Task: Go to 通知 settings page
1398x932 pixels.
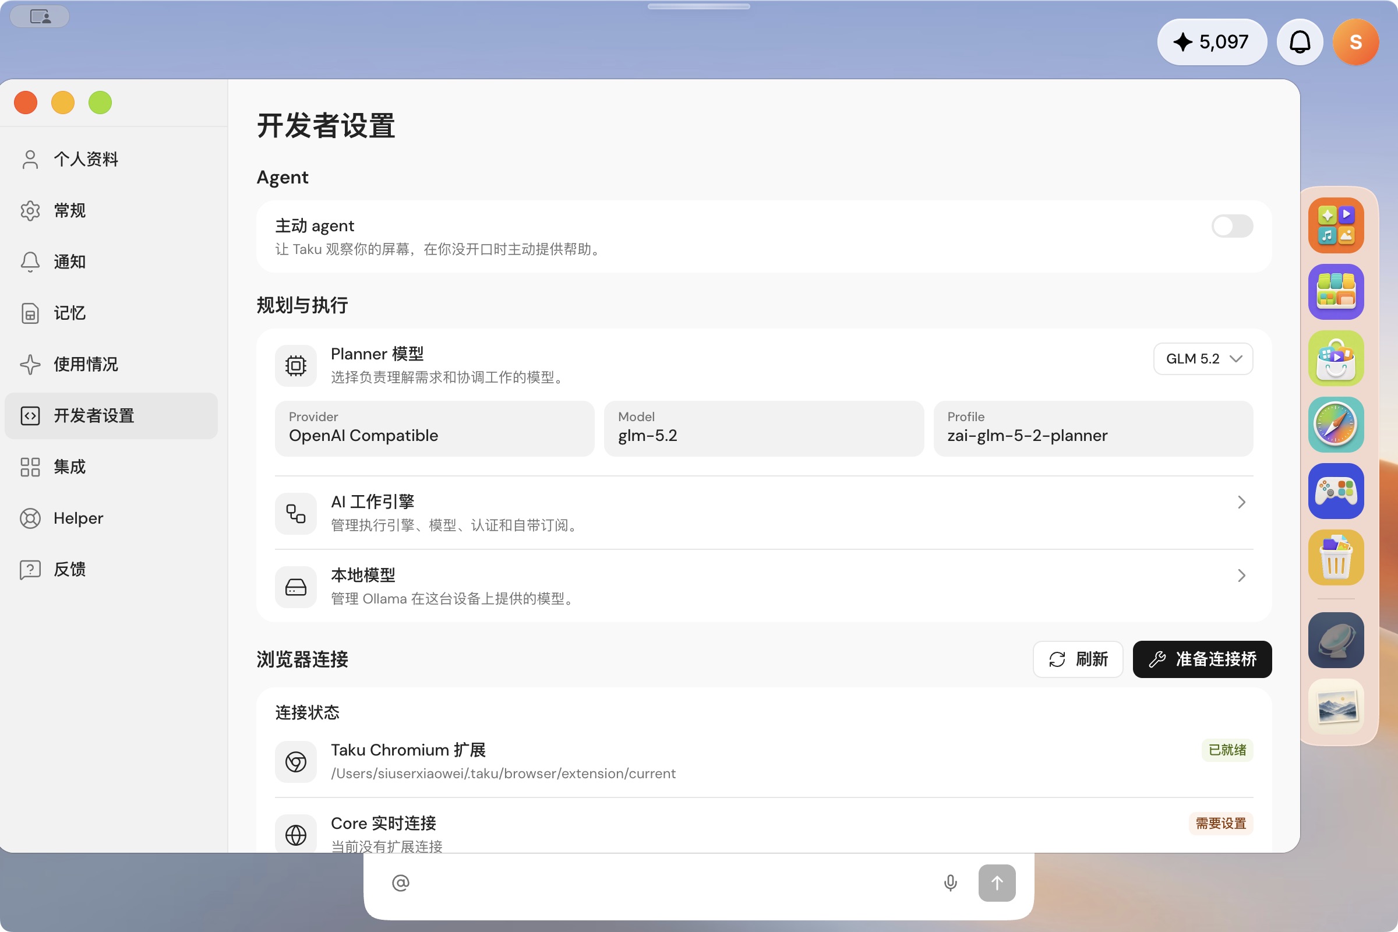Action: point(111,262)
